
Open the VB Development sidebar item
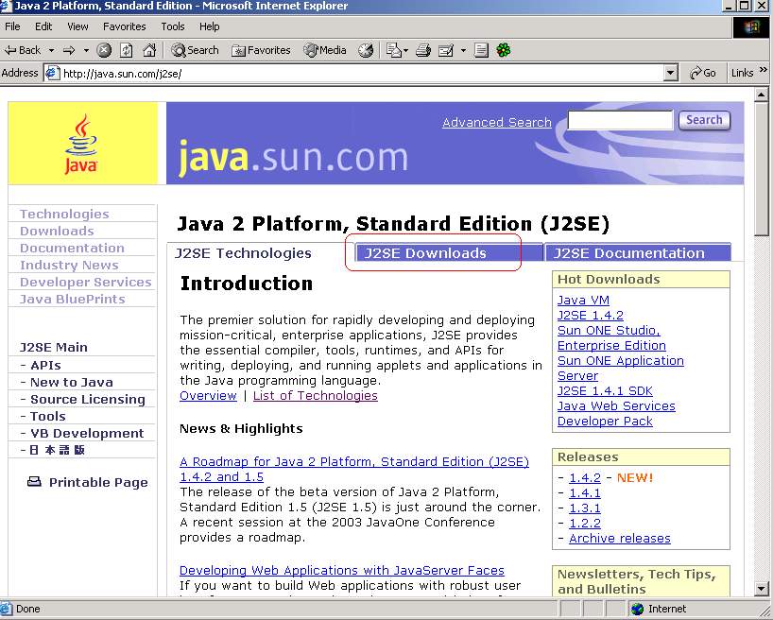87,433
